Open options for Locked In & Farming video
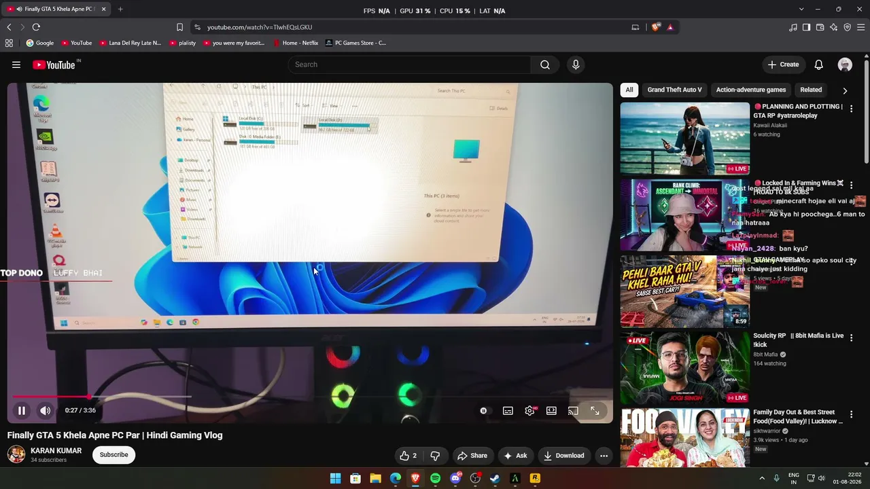870x489 pixels. pos(851,185)
